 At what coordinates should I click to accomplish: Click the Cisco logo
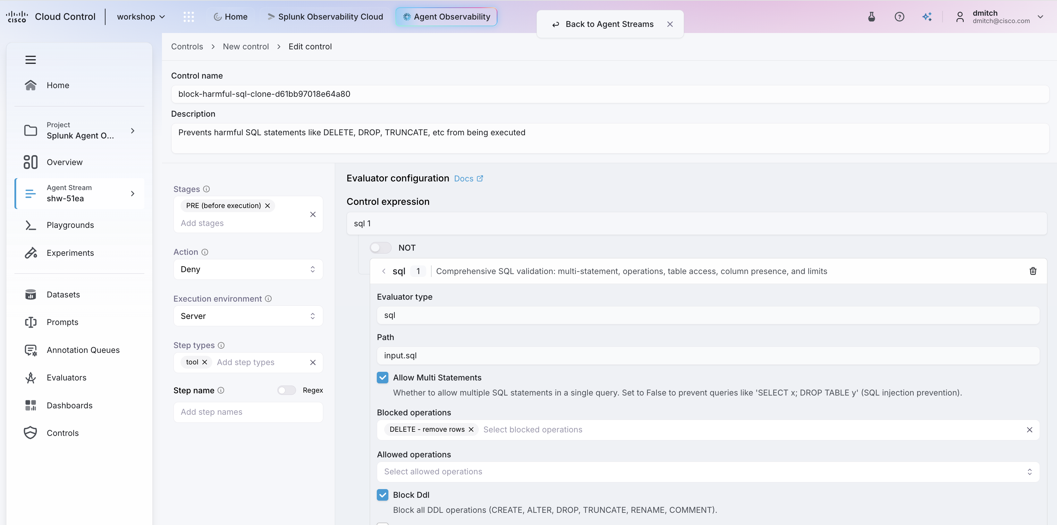coord(17,17)
